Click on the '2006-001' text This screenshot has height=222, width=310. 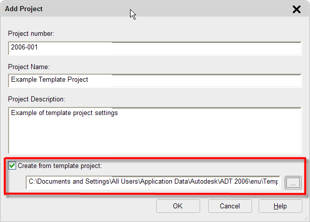coord(25,48)
